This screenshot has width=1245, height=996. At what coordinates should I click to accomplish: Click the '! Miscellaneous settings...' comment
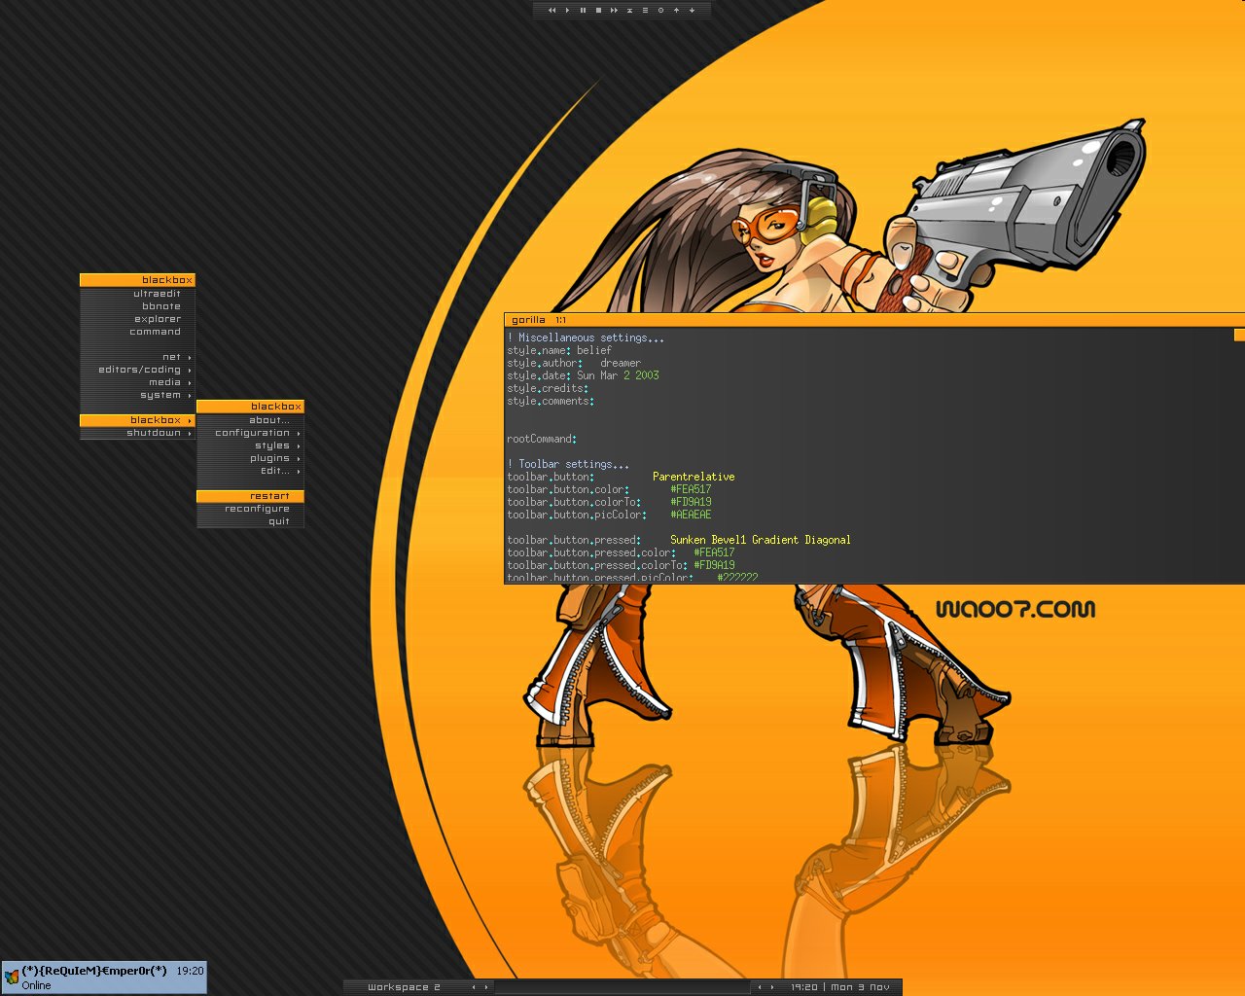(x=586, y=338)
